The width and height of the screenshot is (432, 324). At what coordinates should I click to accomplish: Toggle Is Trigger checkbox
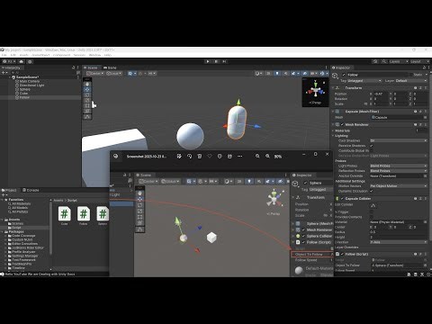372,211
